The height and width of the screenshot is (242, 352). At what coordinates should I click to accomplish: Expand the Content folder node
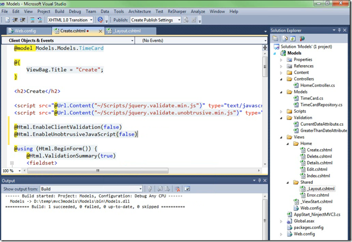click(x=281, y=73)
